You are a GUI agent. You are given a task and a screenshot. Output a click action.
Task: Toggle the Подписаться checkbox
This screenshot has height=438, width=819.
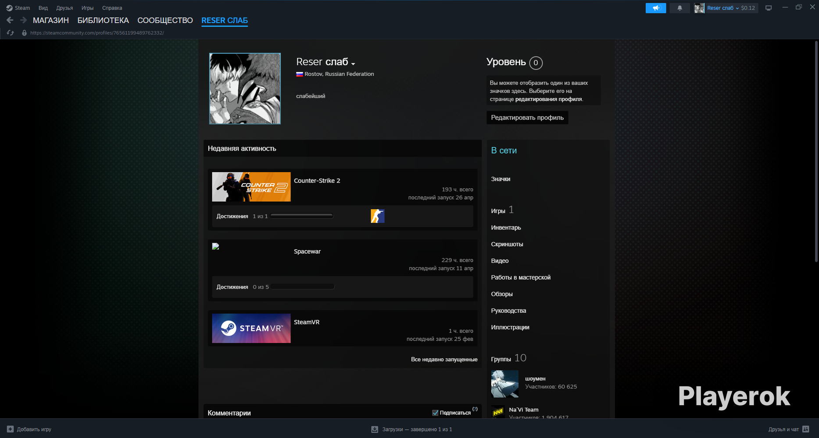click(435, 413)
